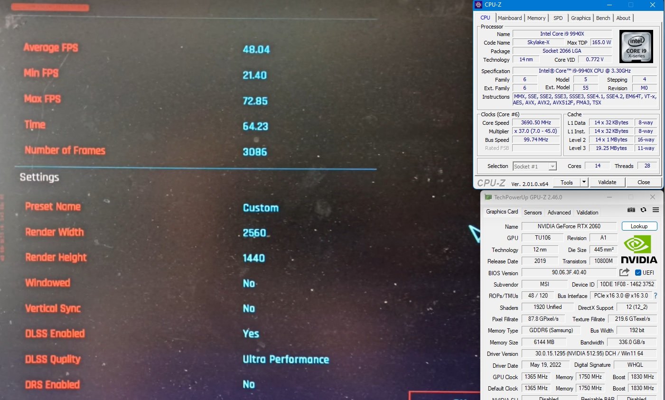Click the Intel Core i9 X-series logo
The image size is (665, 400).
[636, 47]
